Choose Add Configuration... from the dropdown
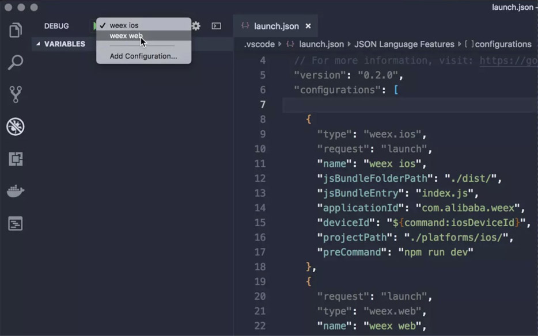Screen dimensions: 538x336 coord(143,56)
